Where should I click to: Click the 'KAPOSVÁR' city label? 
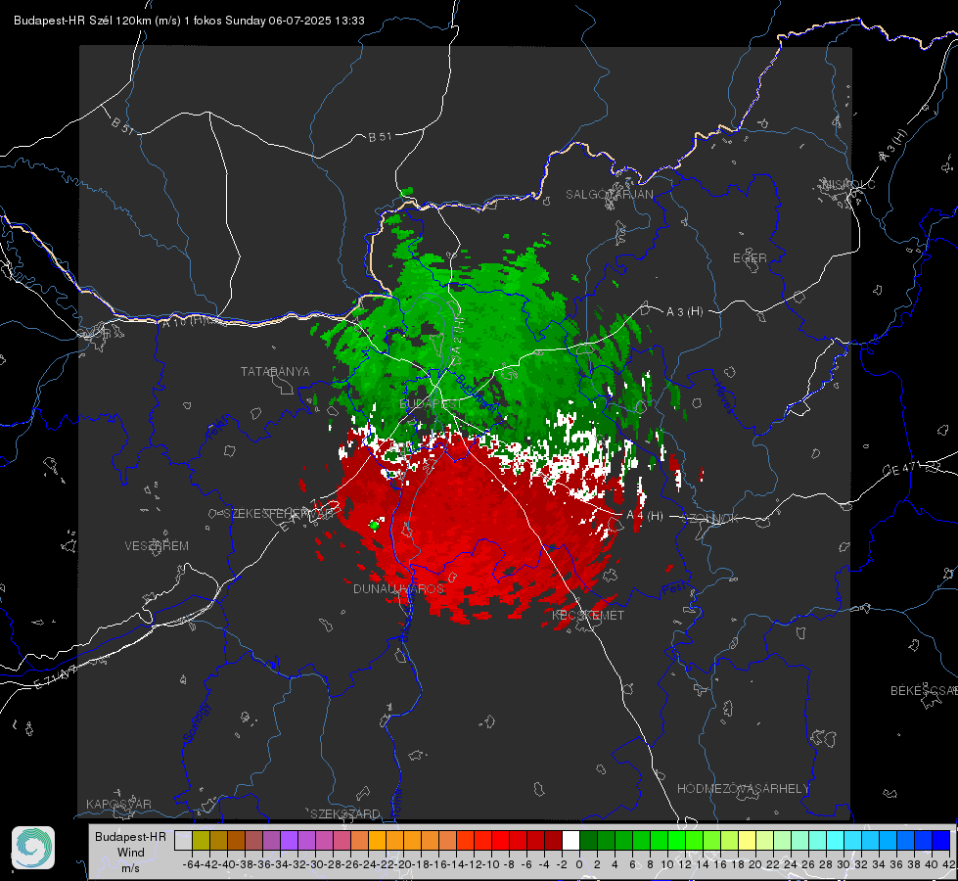click(x=118, y=804)
